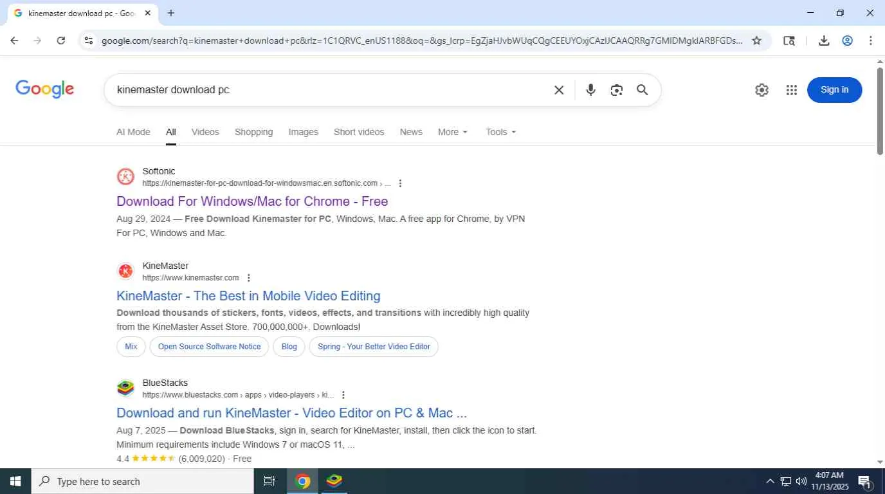Open the Windows Start menu
This screenshot has height=494, width=885.
[15, 481]
